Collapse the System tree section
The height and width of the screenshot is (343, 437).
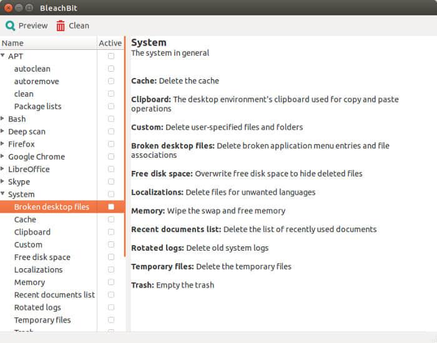(3, 194)
